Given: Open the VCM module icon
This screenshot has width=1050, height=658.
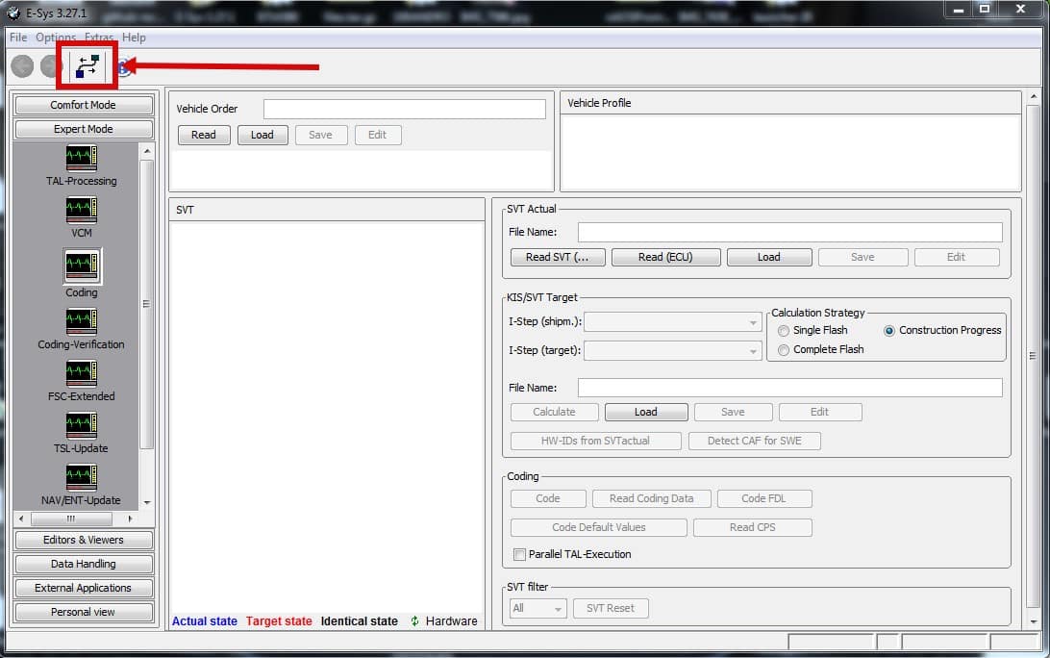Looking at the screenshot, I should (x=81, y=210).
